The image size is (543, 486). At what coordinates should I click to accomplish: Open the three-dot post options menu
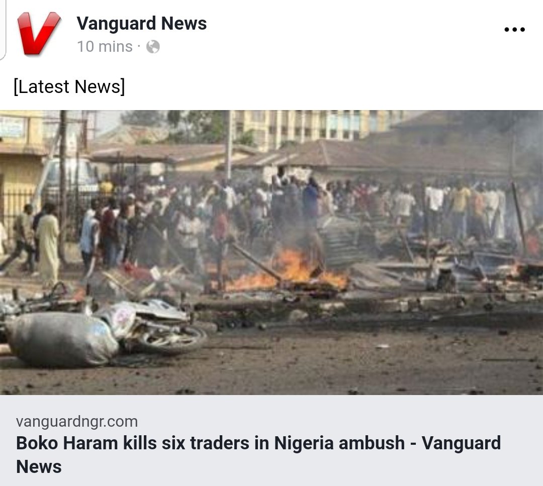(515, 30)
